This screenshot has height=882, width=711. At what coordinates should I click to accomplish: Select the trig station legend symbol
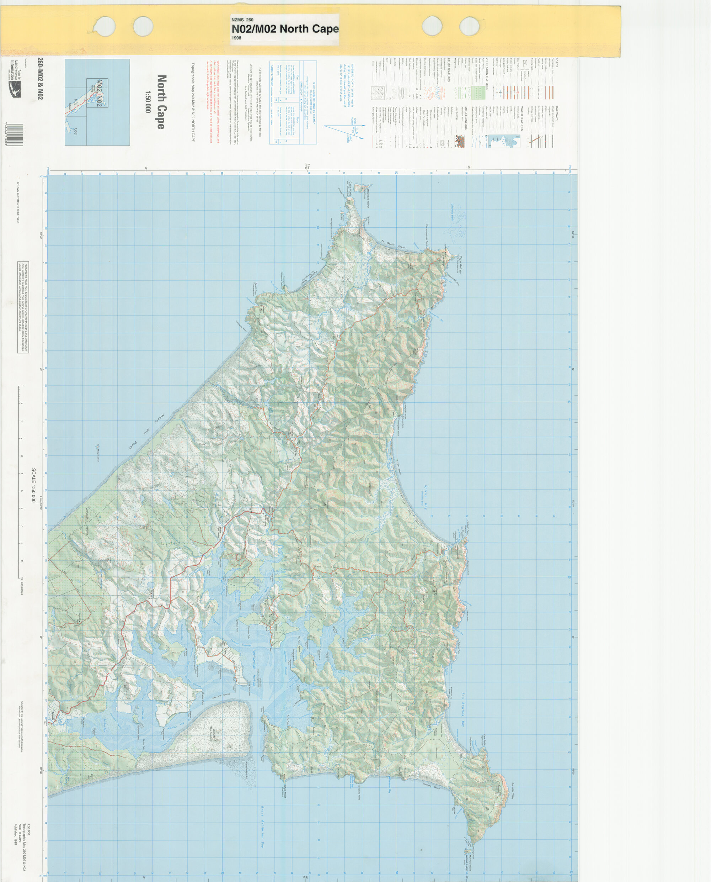coord(421,95)
